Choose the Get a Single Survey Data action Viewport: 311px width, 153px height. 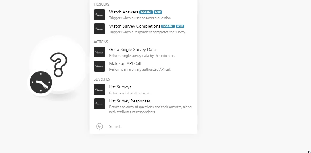144,52
